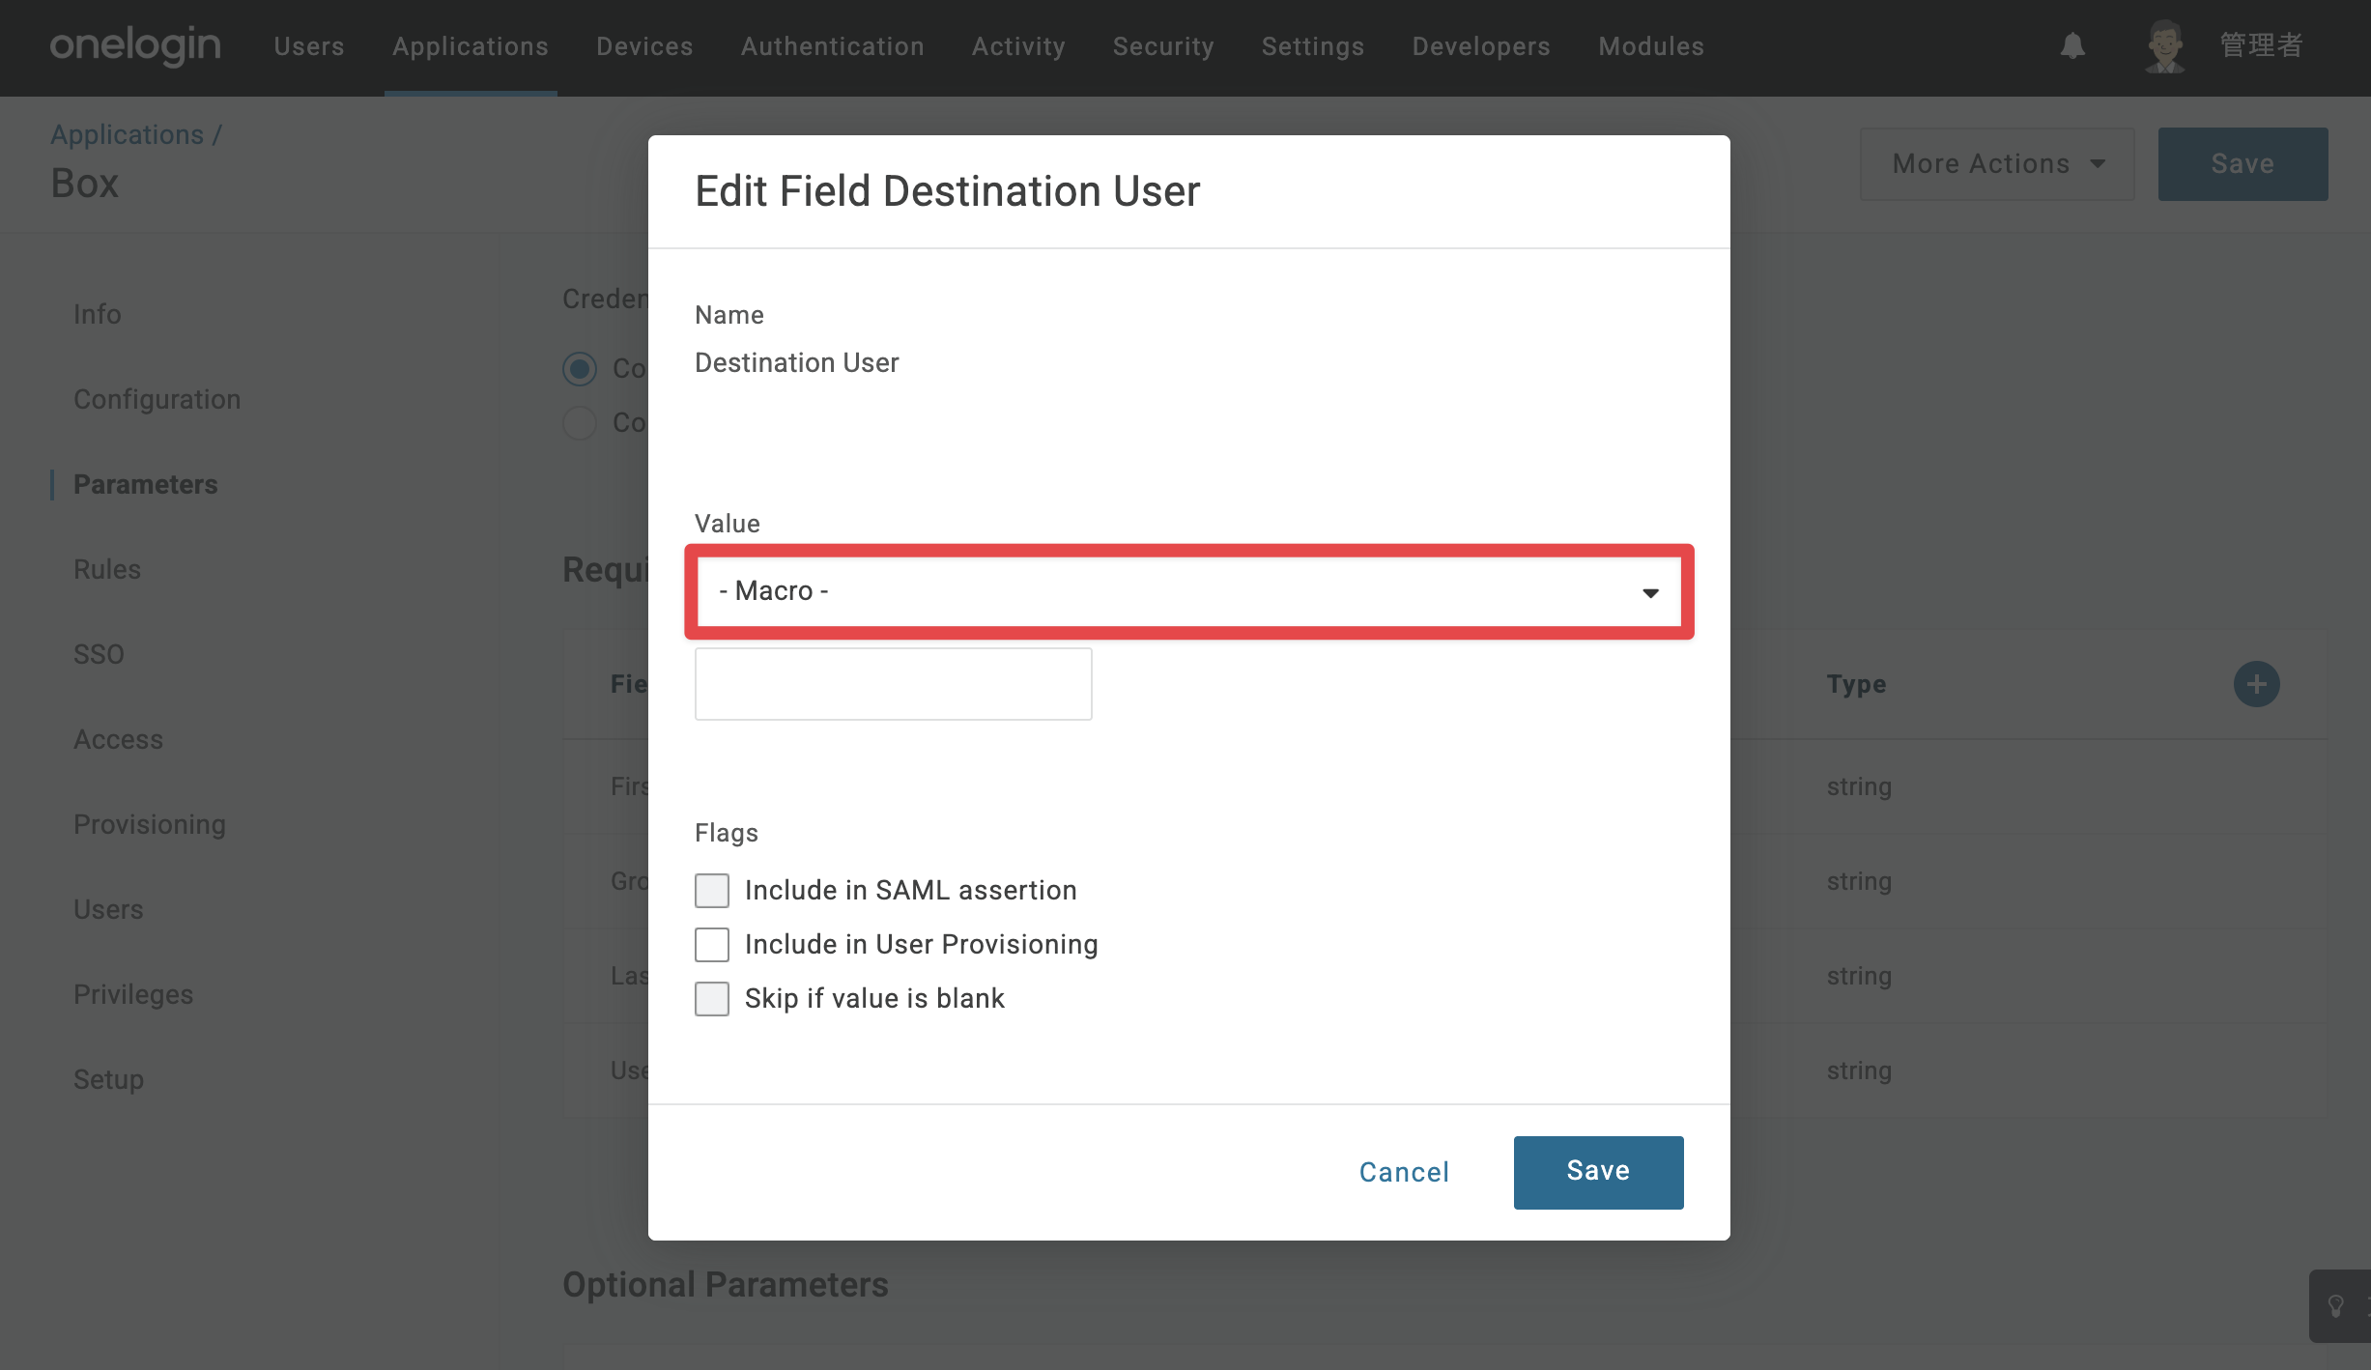
Task: Save the Destination User field dialog
Action: [x=1598, y=1172]
